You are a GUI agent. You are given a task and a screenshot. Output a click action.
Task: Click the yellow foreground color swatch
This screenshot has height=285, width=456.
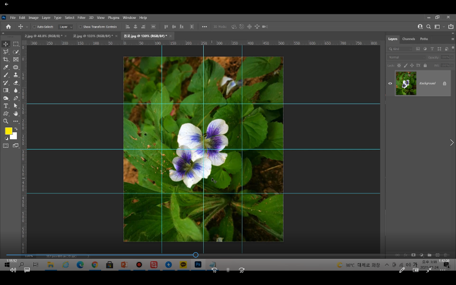(8, 131)
